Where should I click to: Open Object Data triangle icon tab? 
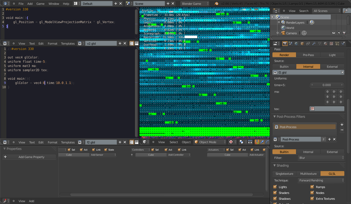(x=320, y=44)
